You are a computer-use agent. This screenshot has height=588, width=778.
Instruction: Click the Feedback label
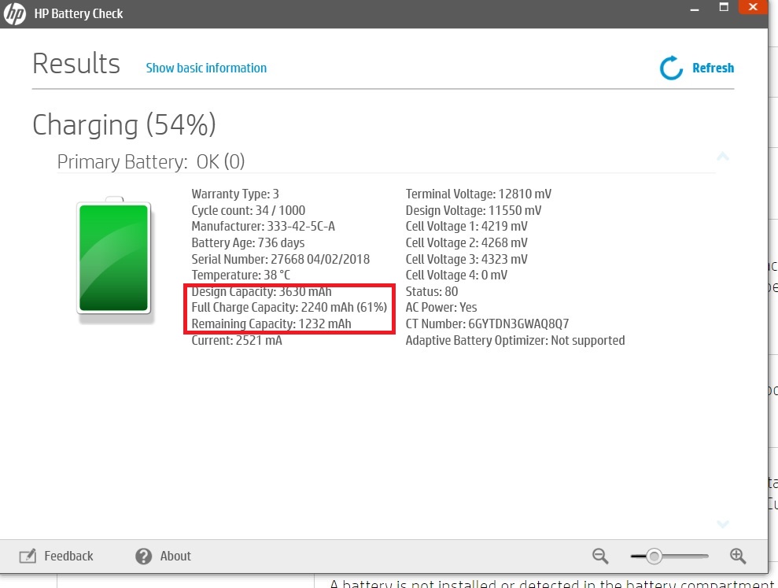(68, 556)
